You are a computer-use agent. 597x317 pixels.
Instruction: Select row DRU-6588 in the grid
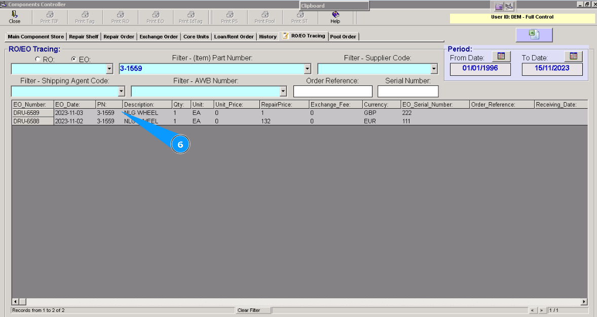point(300,121)
